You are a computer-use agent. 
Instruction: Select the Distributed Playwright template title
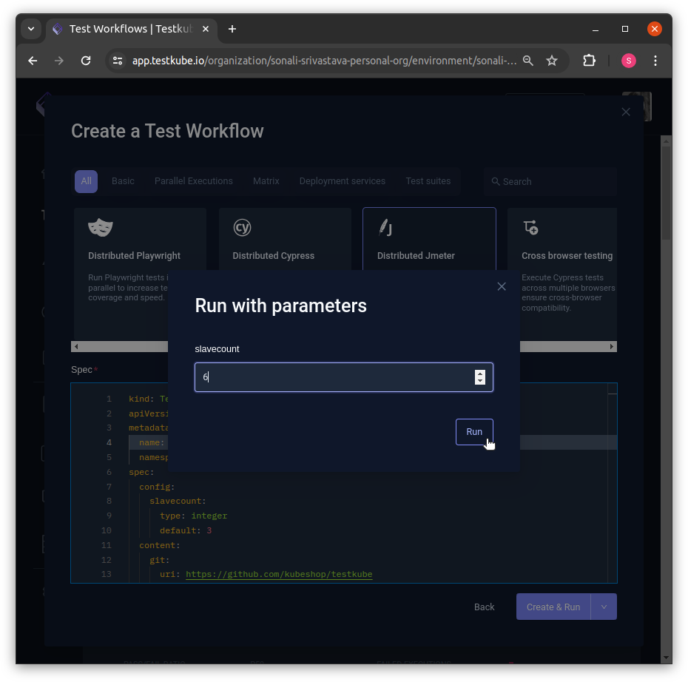(x=134, y=256)
